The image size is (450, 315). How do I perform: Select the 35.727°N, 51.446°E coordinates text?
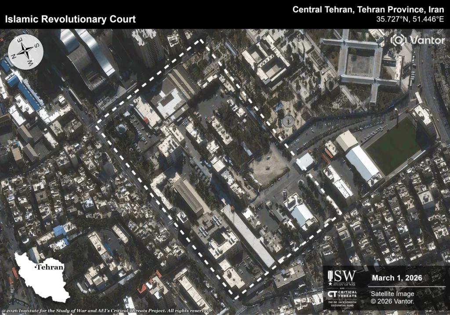(410, 19)
